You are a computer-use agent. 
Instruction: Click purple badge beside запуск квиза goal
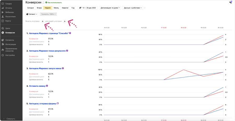[x=63, y=68]
